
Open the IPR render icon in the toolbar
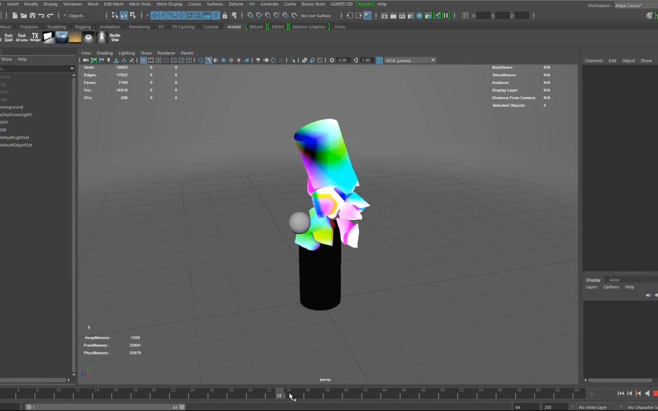pyautogui.click(x=402, y=16)
